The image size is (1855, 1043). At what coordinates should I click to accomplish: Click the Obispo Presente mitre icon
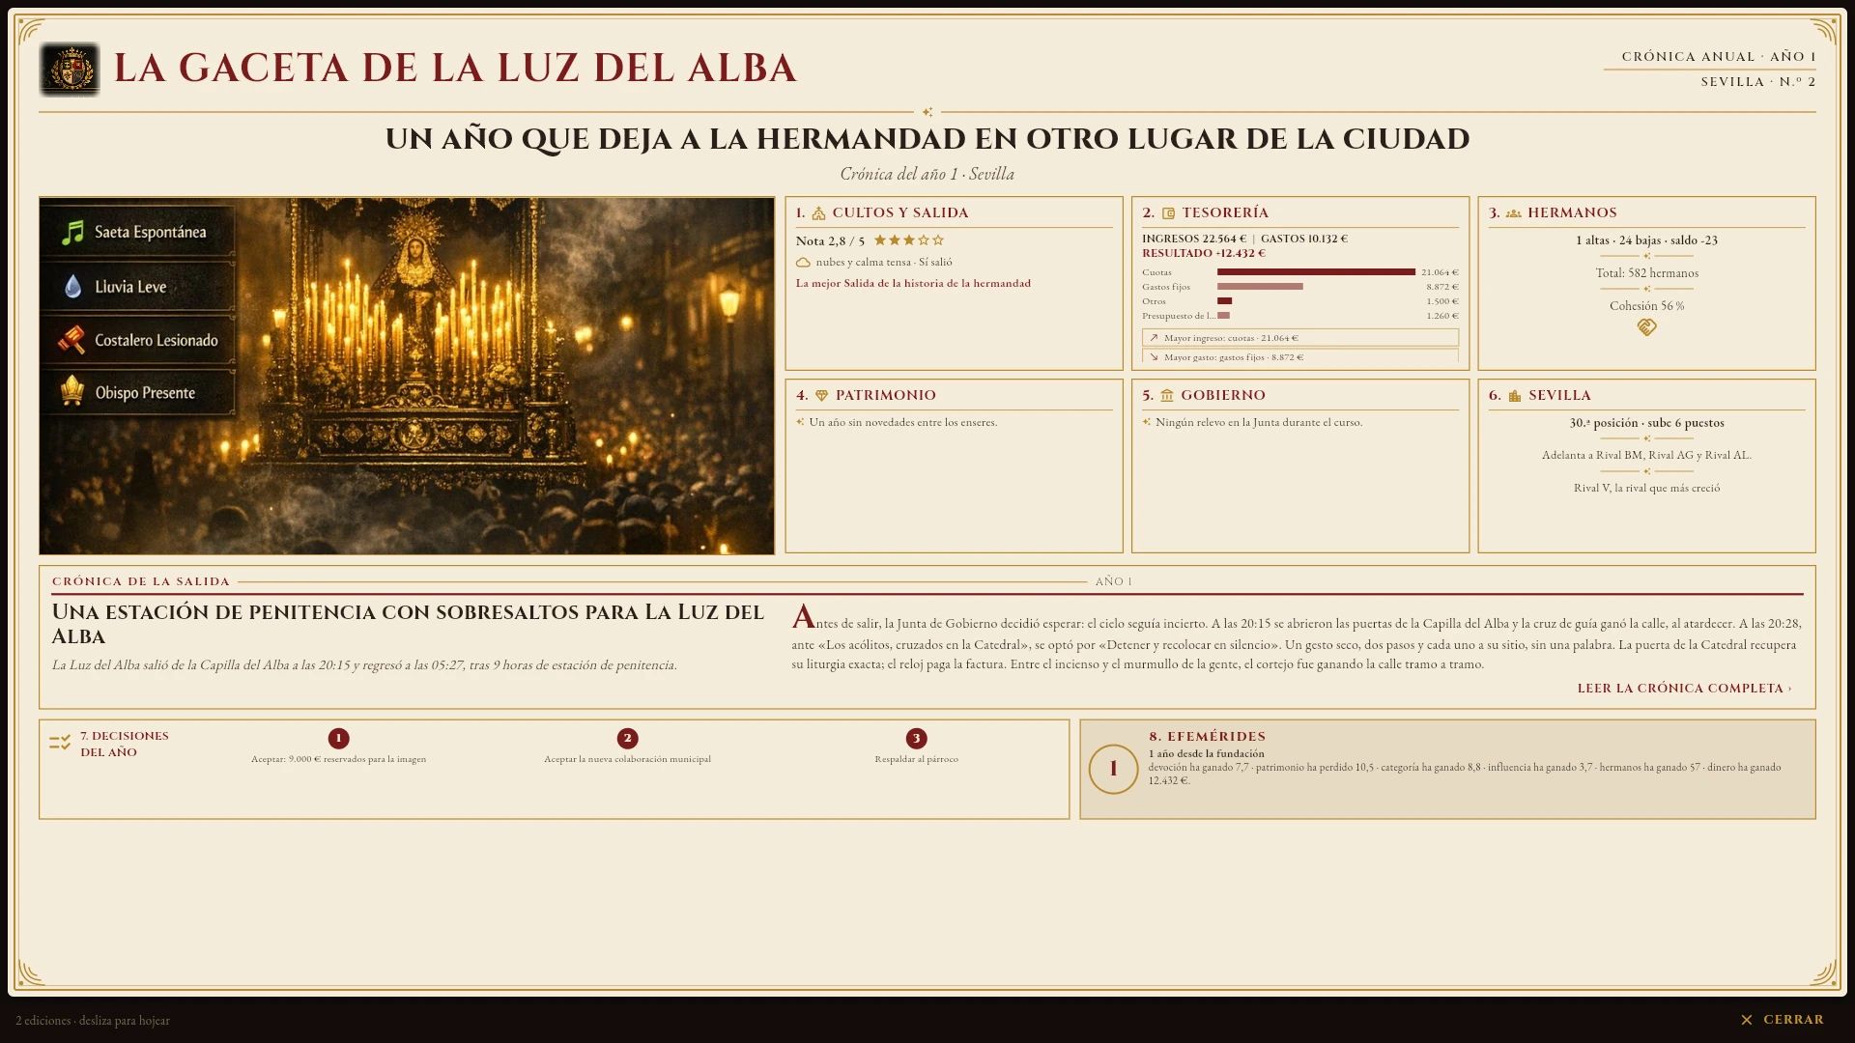72,392
